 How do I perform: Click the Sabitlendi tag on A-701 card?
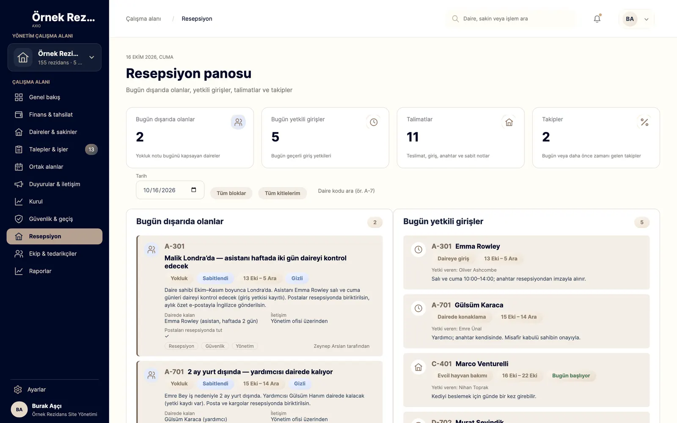[215, 384]
